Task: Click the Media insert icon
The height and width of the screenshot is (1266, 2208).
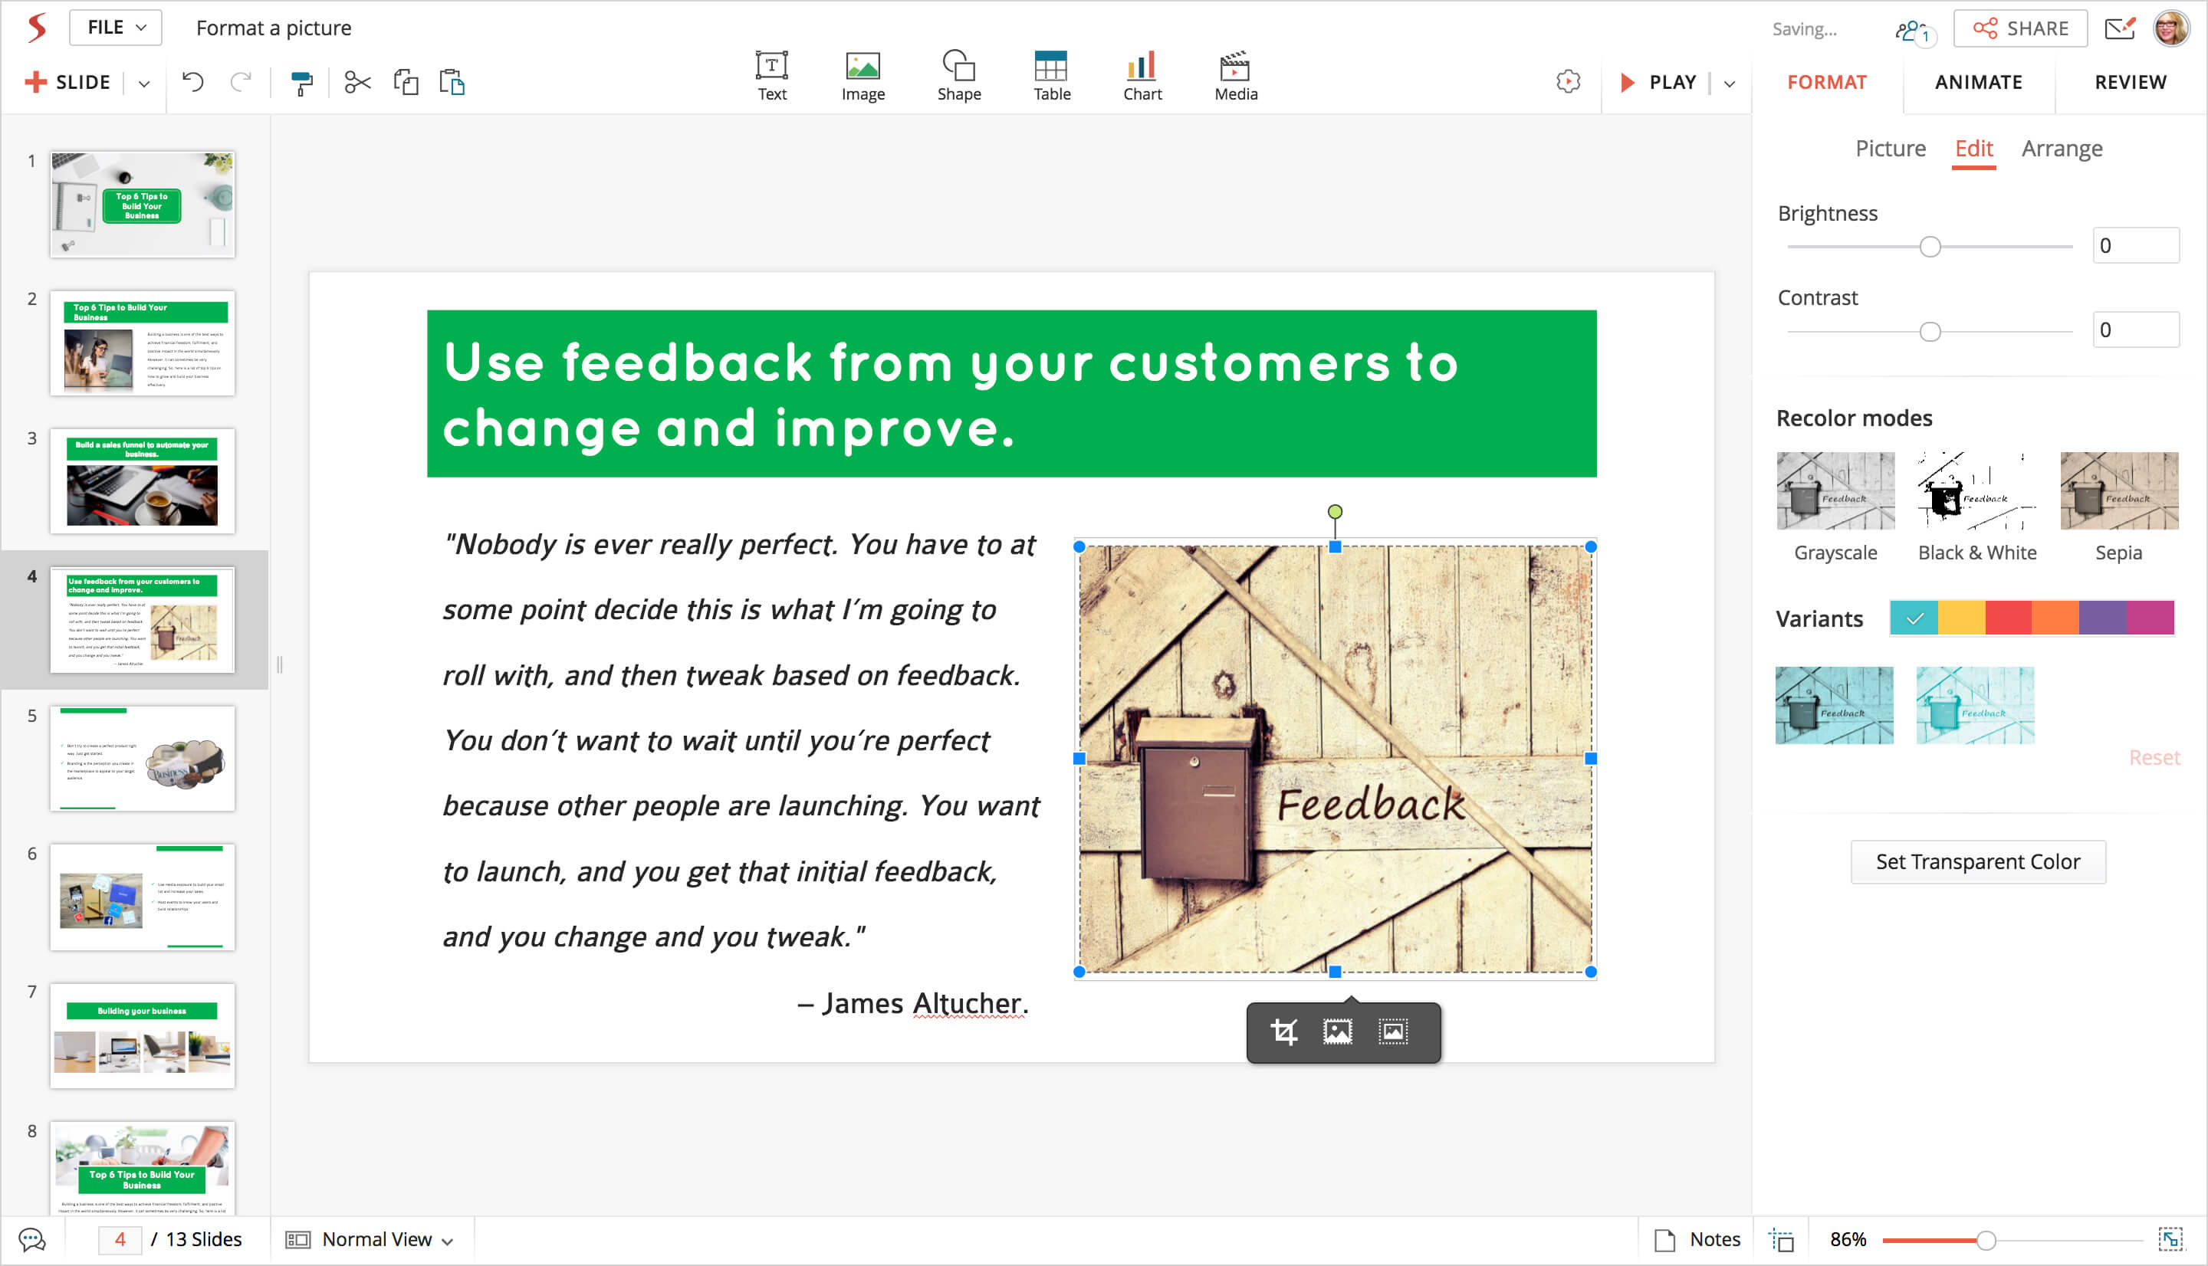Action: (1235, 77)
